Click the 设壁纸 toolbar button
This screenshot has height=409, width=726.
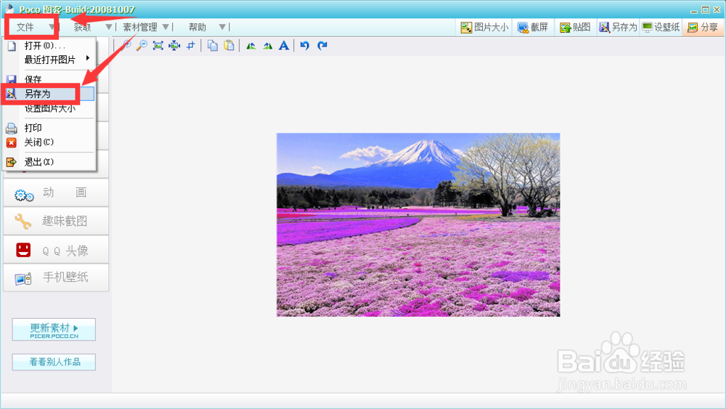(661, 28)
